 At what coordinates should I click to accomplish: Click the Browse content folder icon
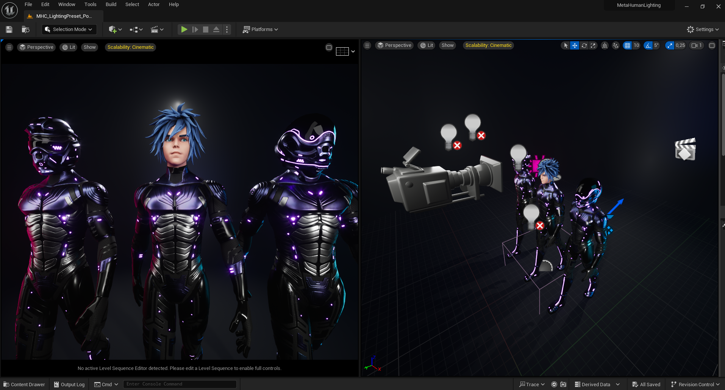tap(25, 30)
